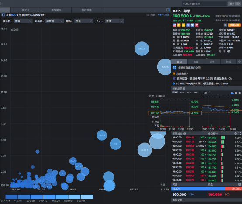Click the right sidebar panel toggle icon

point(168,10)
